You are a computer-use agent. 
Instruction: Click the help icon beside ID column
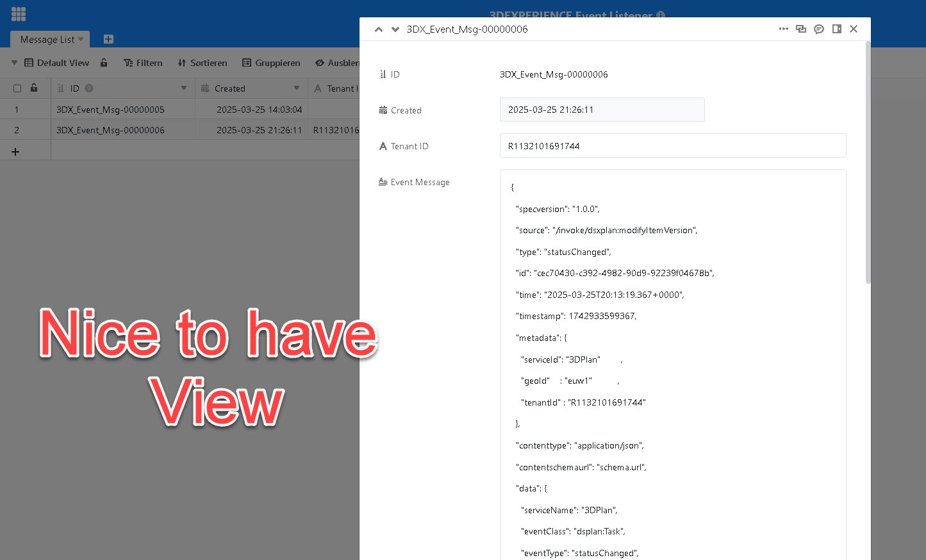tap(89, 88)
